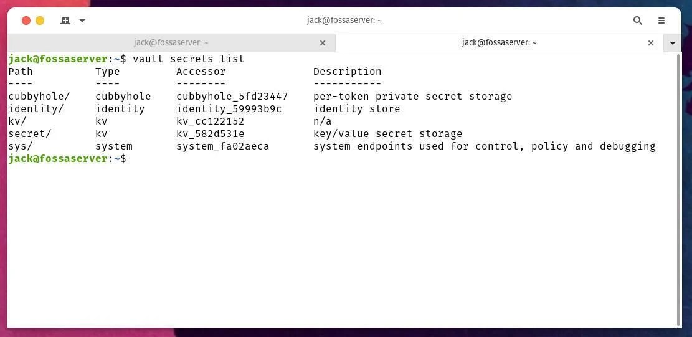Viewport: 692px width, 337px height.
Task: Click the terminal vertical scrollbar
Action: 678,189
